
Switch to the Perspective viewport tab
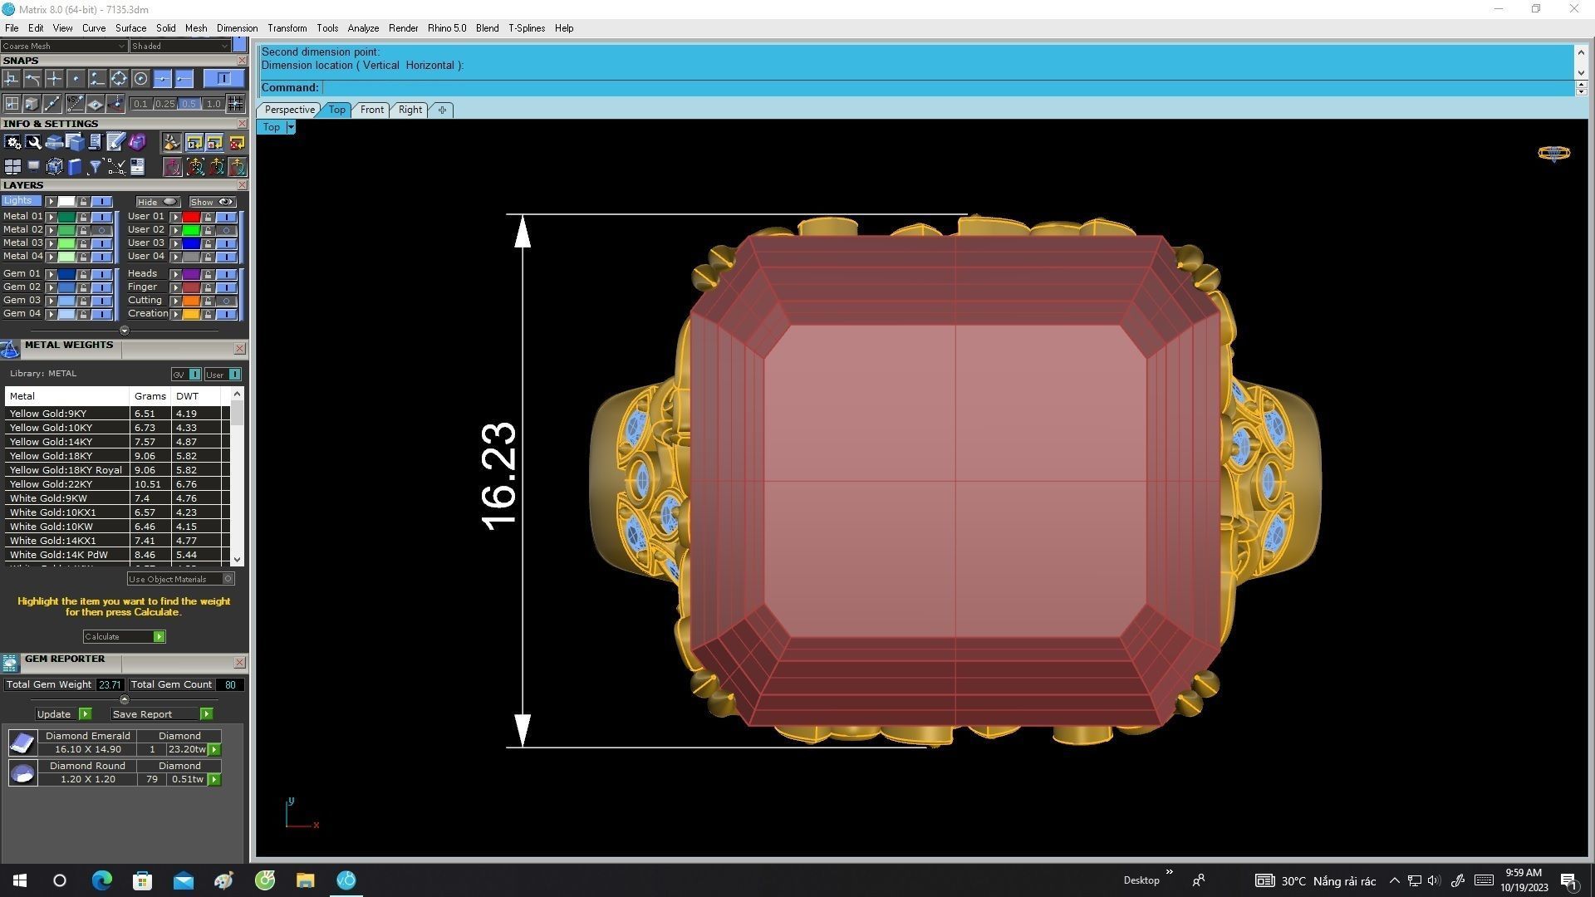point(289,110)
